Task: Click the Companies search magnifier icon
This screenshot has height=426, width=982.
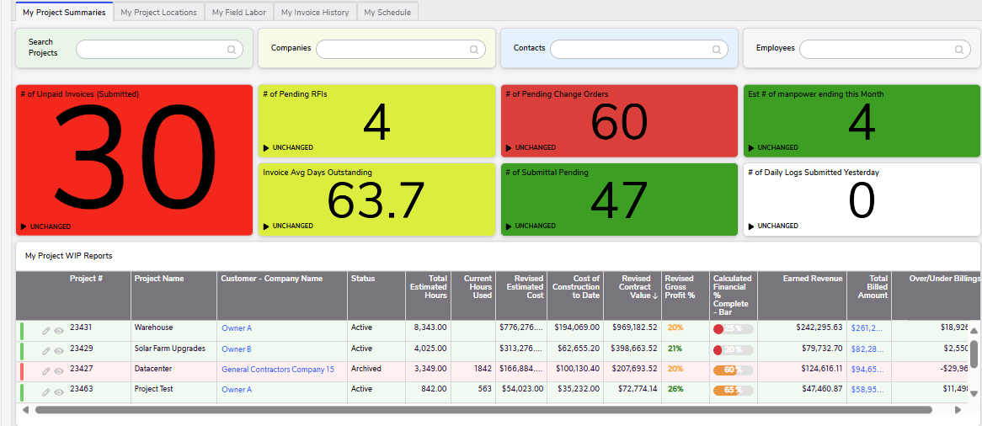Action: pyautogui.click(x=474, y=51)
